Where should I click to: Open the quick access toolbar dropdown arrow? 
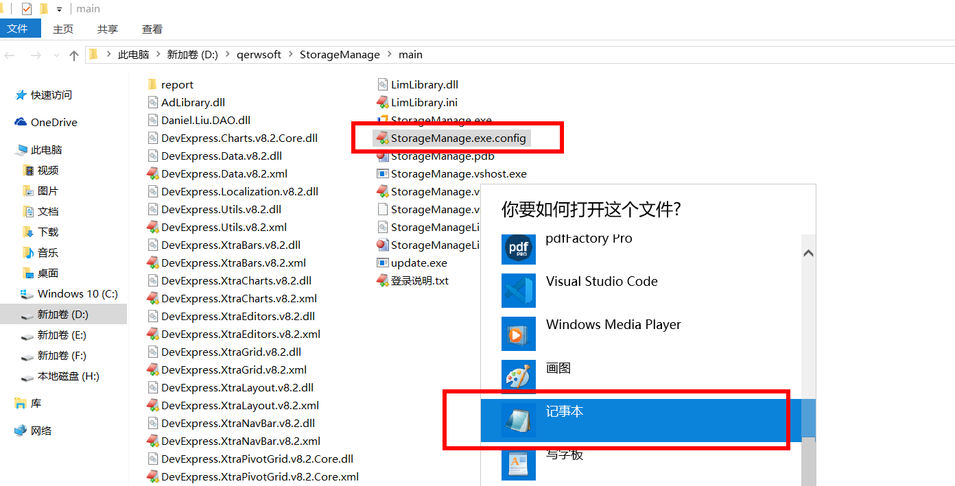click(59, 10)
